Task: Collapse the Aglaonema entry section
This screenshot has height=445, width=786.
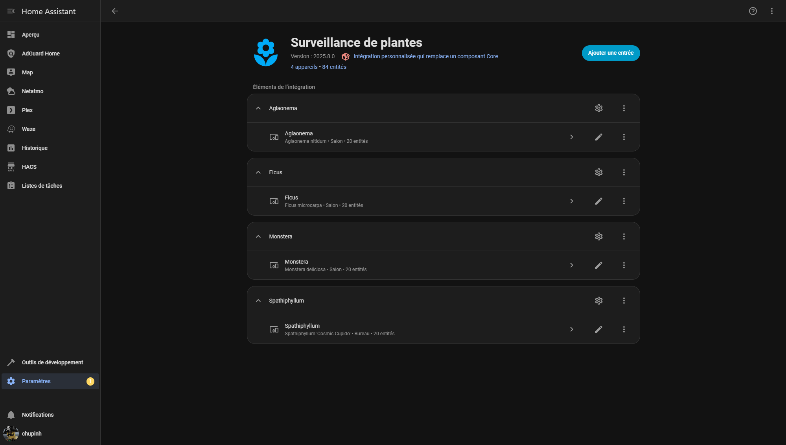Action: pos(258,108)
